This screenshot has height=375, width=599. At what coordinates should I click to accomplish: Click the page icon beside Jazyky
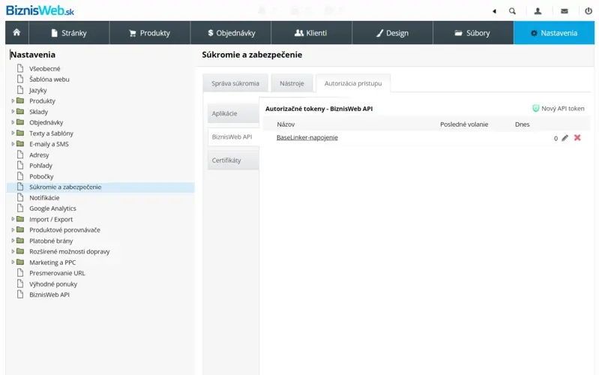[20, 90]
